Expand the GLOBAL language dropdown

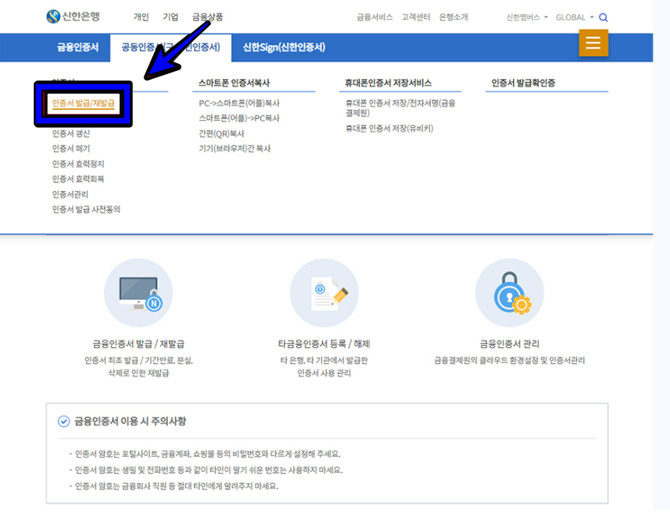coord(575,17)
